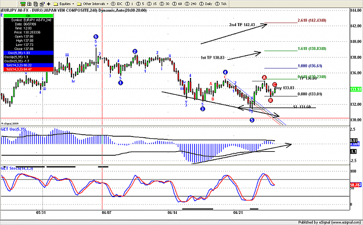
Task: Click the '1.618 (138.8348)' Fibonacci label
Action: [x=312, y=49]
